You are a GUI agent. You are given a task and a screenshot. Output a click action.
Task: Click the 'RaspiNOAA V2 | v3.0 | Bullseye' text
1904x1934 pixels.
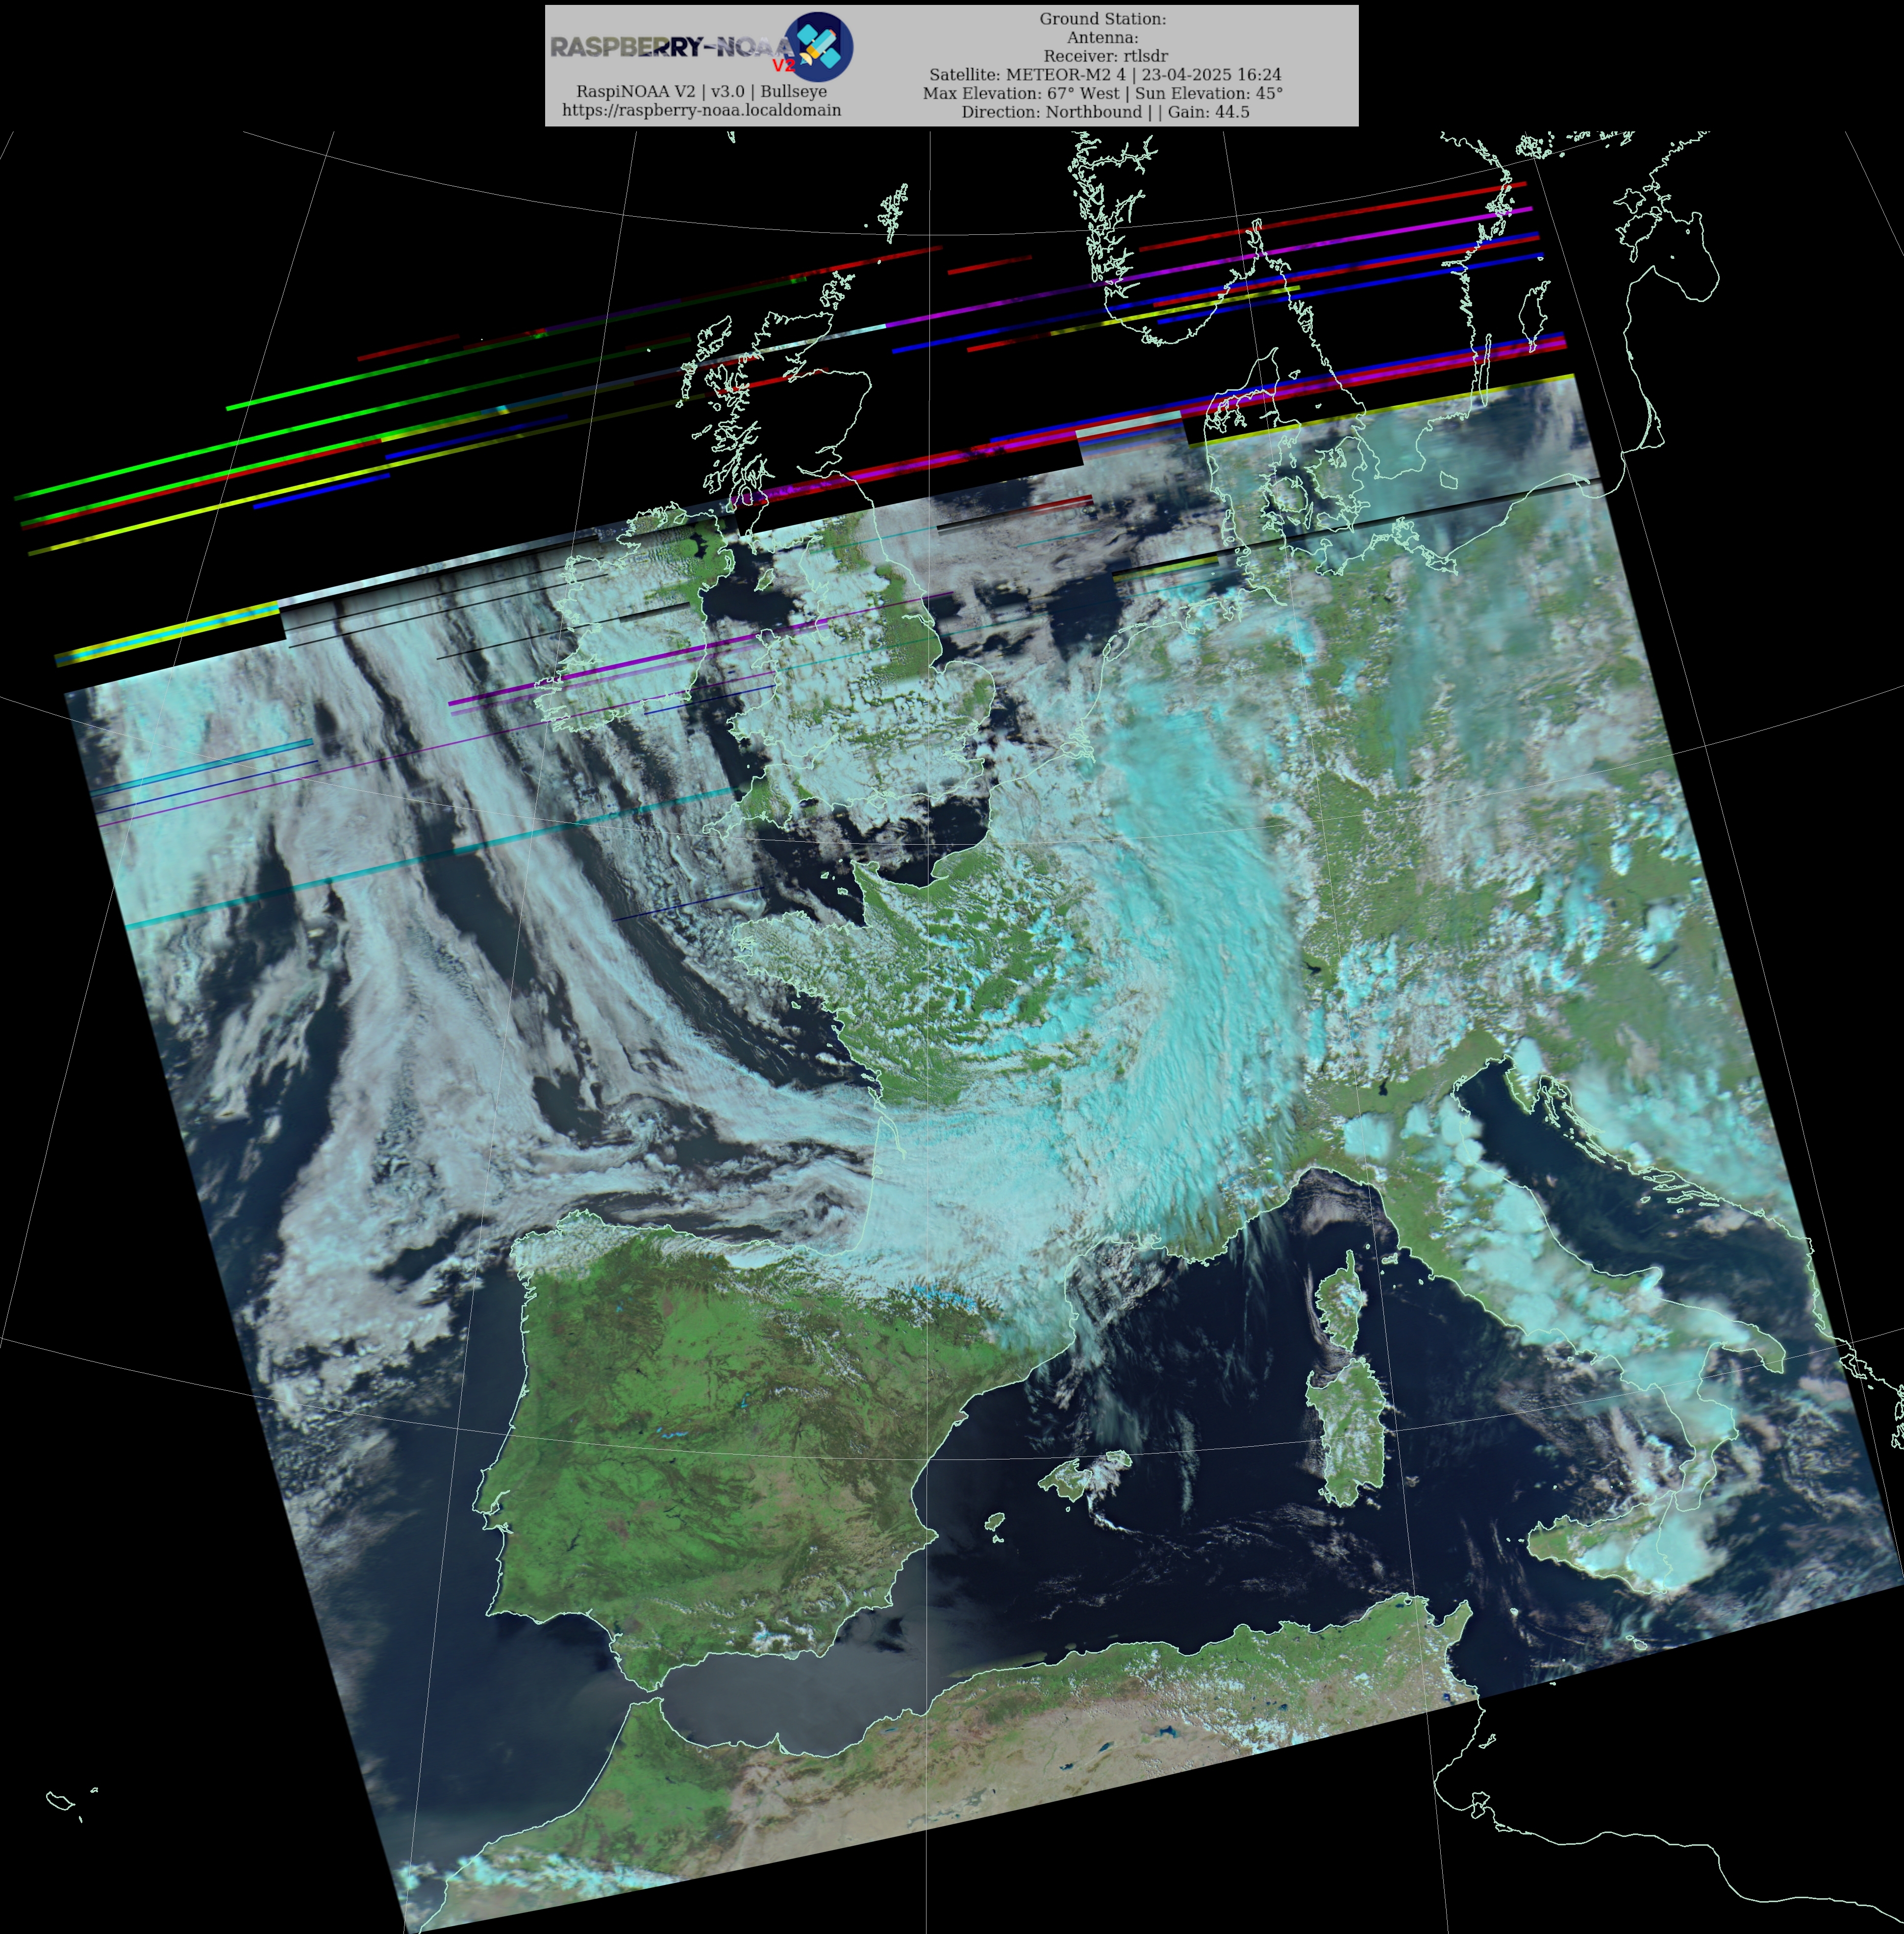pos(701,91)
